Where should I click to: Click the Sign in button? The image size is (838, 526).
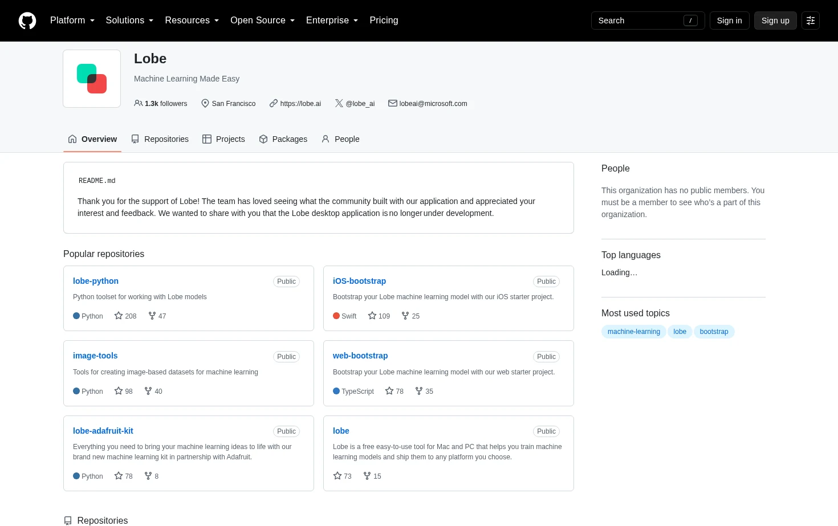pyautogui.click(x=730, y=21)
